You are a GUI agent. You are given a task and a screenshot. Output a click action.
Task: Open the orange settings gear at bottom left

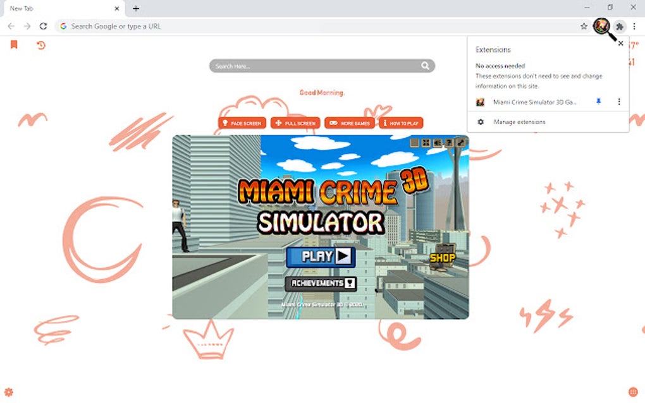pyautogui.click(x=8, y=392)
